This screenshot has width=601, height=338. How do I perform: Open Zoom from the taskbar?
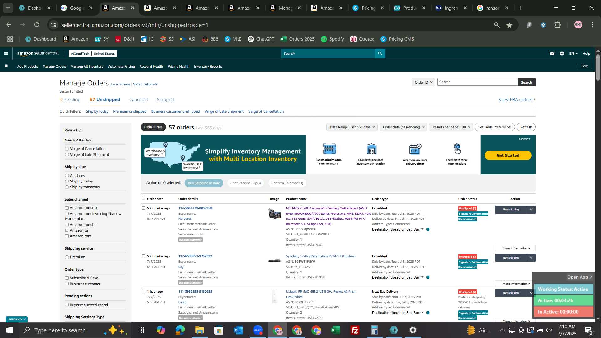point(258,330)
